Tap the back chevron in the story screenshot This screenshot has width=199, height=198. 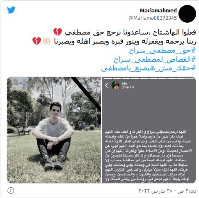[x=107, y=85]
